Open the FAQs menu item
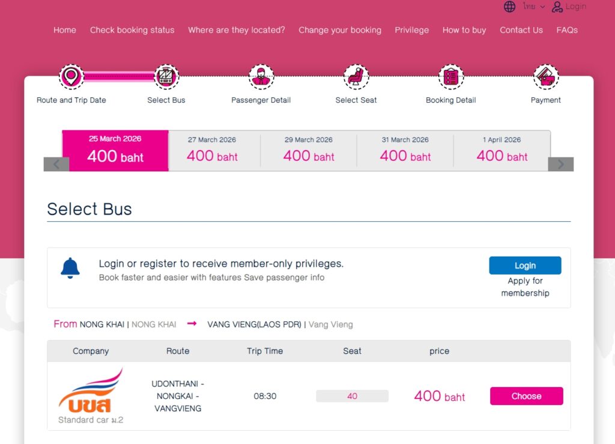The width and height of the screenshot is (615, 444). [567, 30]
